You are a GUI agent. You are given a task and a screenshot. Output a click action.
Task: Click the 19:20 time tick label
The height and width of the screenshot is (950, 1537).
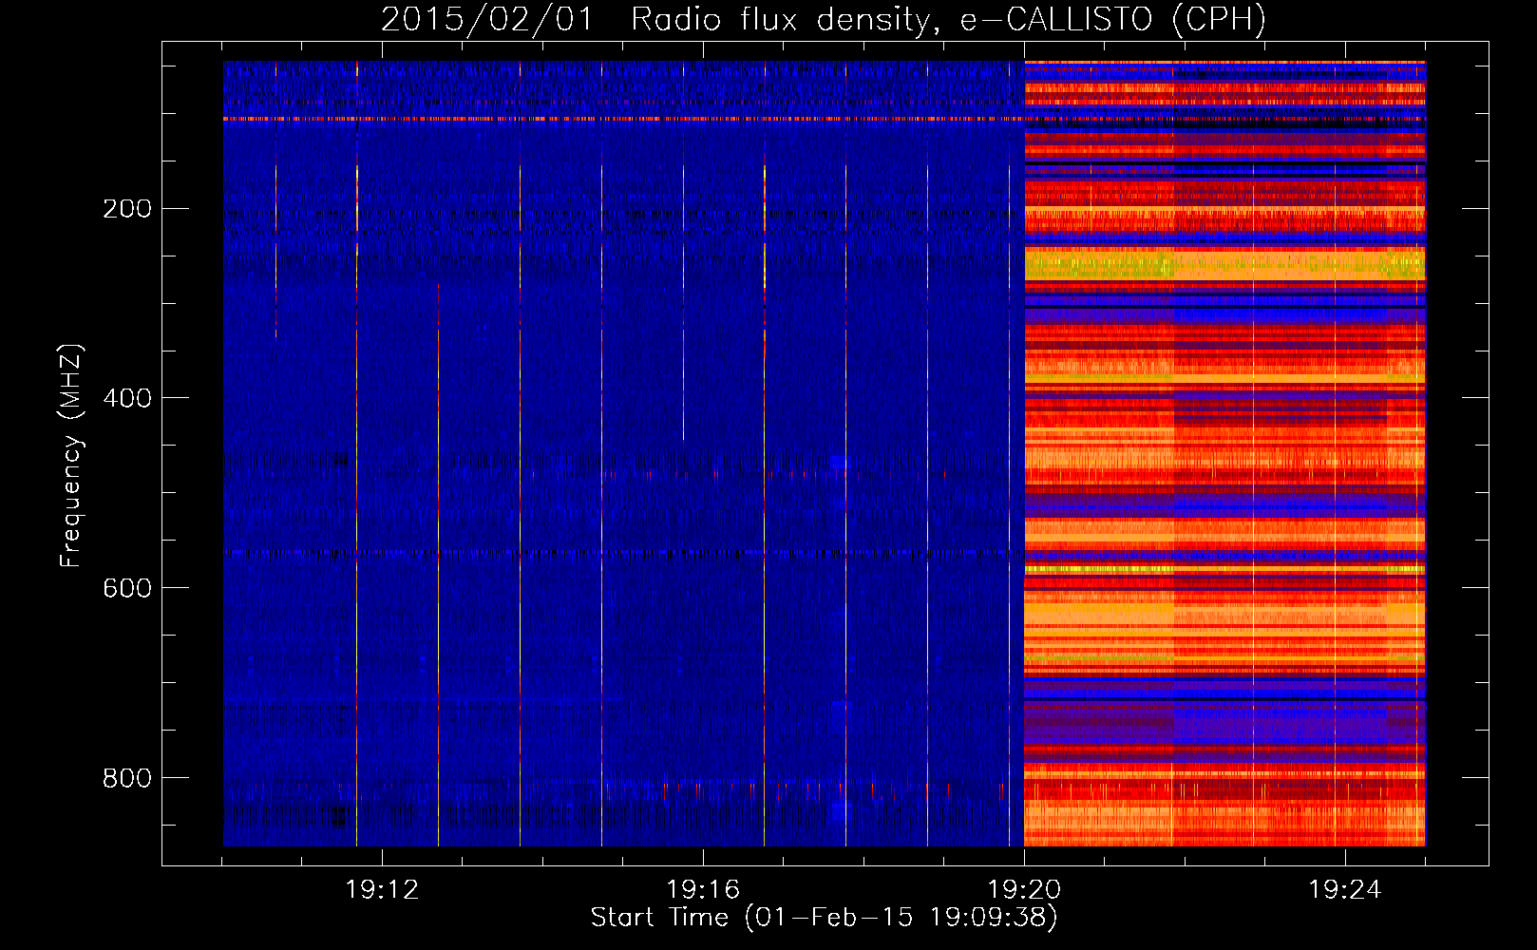(x=1024, y=890)
